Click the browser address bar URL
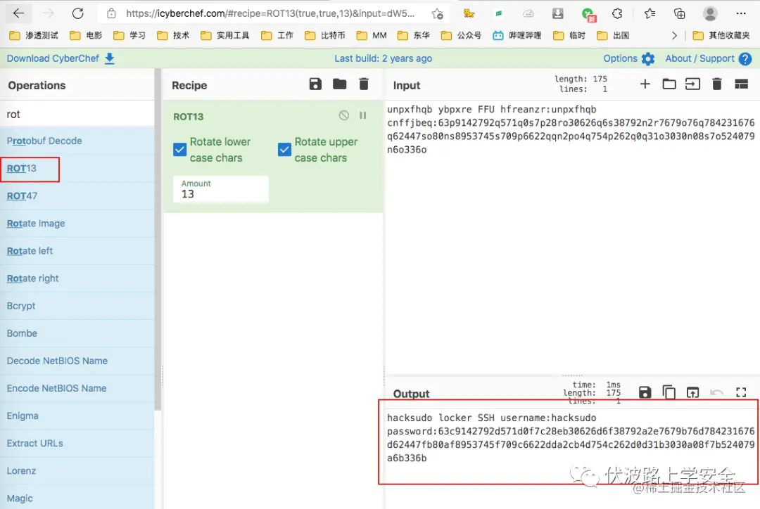 (270, 13)
